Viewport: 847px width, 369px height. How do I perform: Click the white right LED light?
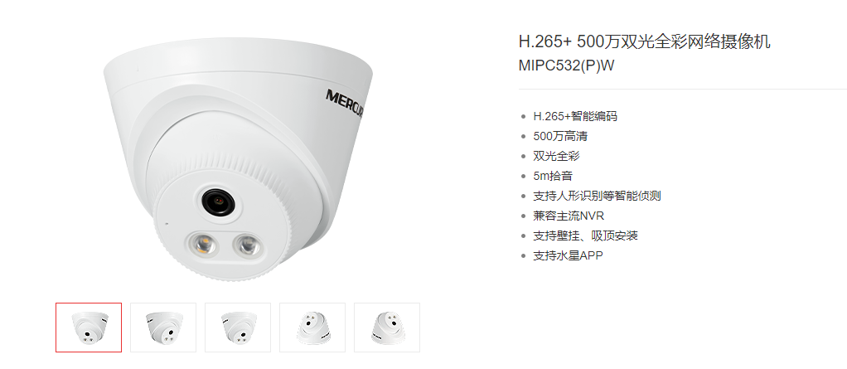[x=246, y=244]
